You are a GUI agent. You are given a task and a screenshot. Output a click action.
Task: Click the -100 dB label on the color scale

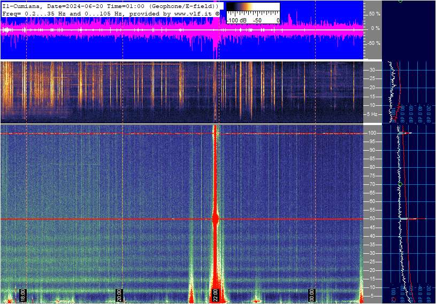point(236,20)
